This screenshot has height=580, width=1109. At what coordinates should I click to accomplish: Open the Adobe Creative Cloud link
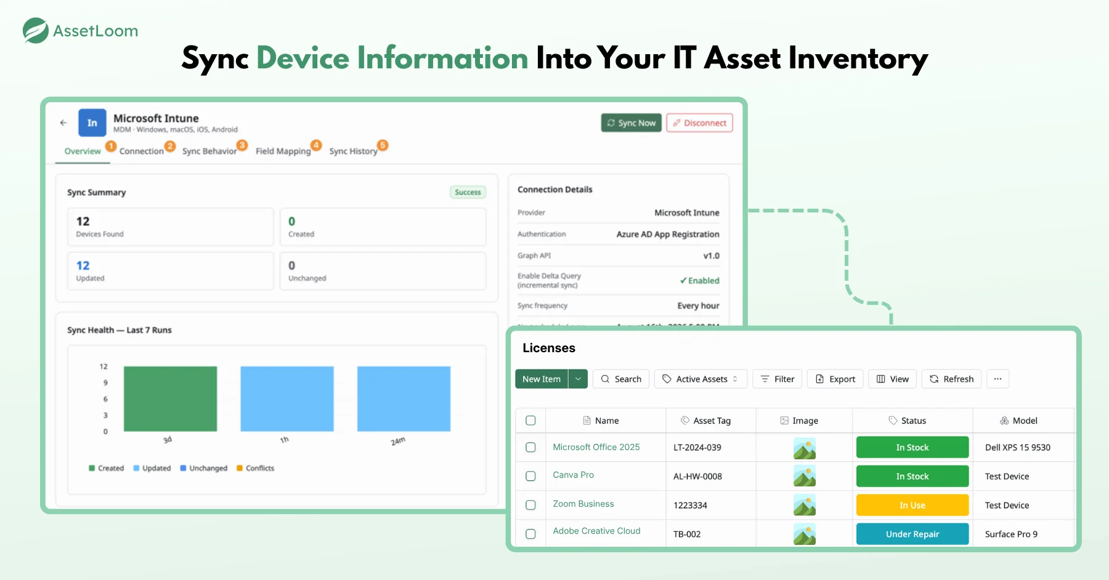pos(596,531)
